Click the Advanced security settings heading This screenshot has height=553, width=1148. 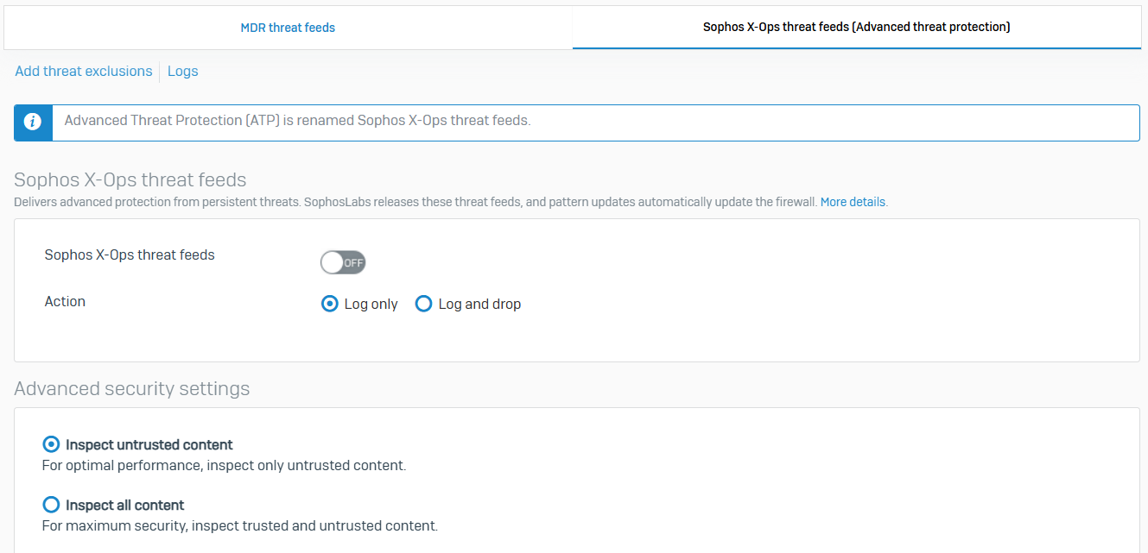(132, 388)
